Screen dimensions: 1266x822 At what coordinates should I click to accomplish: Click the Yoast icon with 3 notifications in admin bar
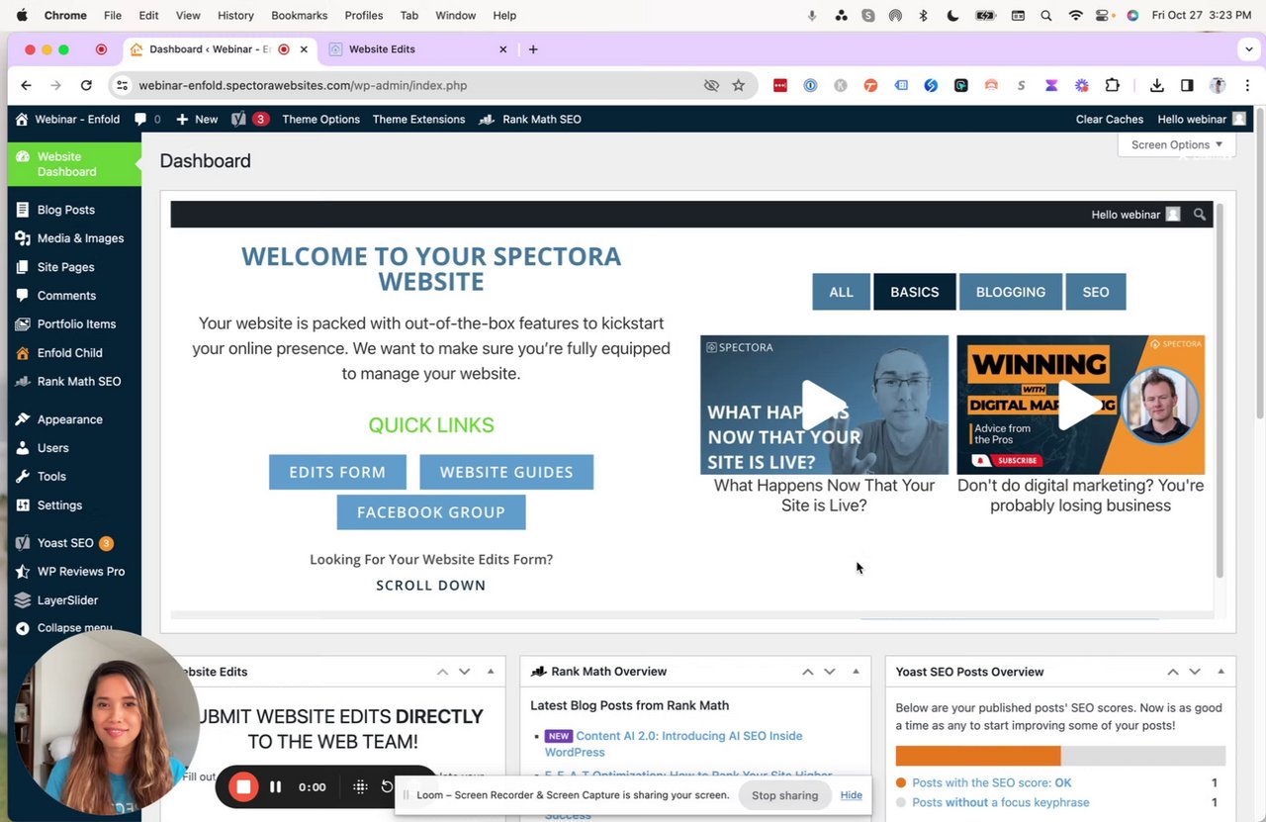(x=249, y=119)
